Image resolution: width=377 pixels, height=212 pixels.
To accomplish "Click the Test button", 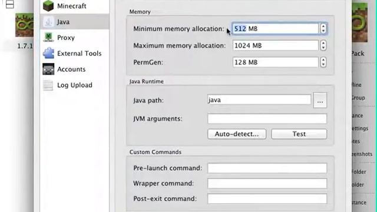I will point(299,134).
